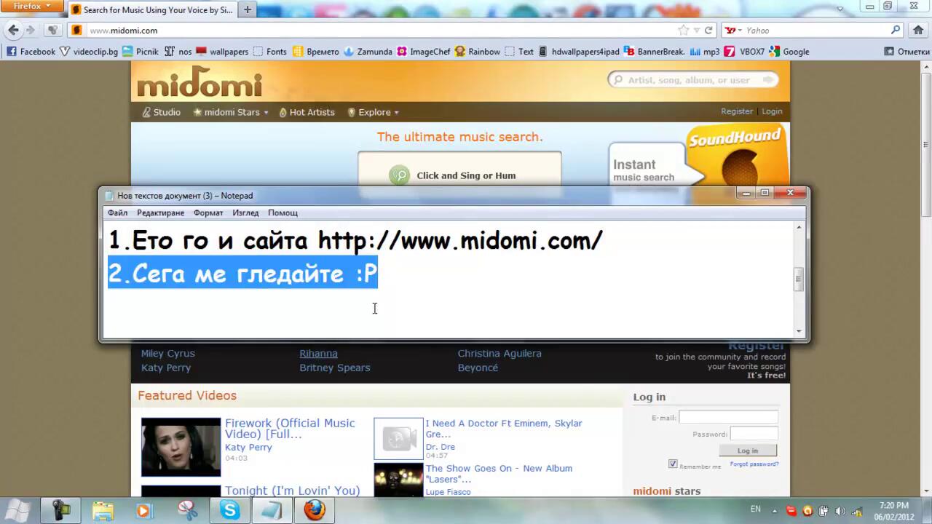Open the Firefox application menu button

(32, 7)
